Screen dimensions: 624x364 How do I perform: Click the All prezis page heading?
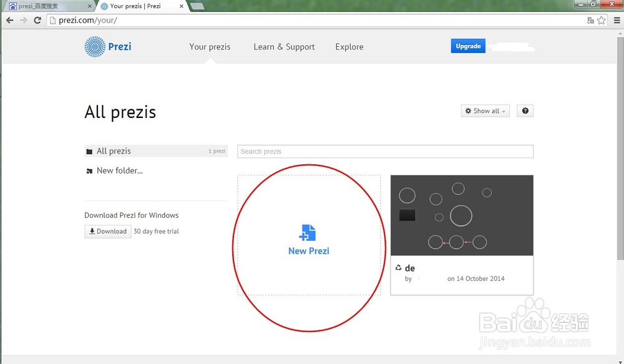[x=120, y=112]
